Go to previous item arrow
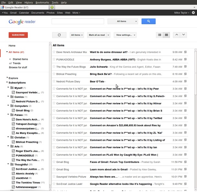The width and height of the screenshot is (197, 193). (x=176, y=35)
